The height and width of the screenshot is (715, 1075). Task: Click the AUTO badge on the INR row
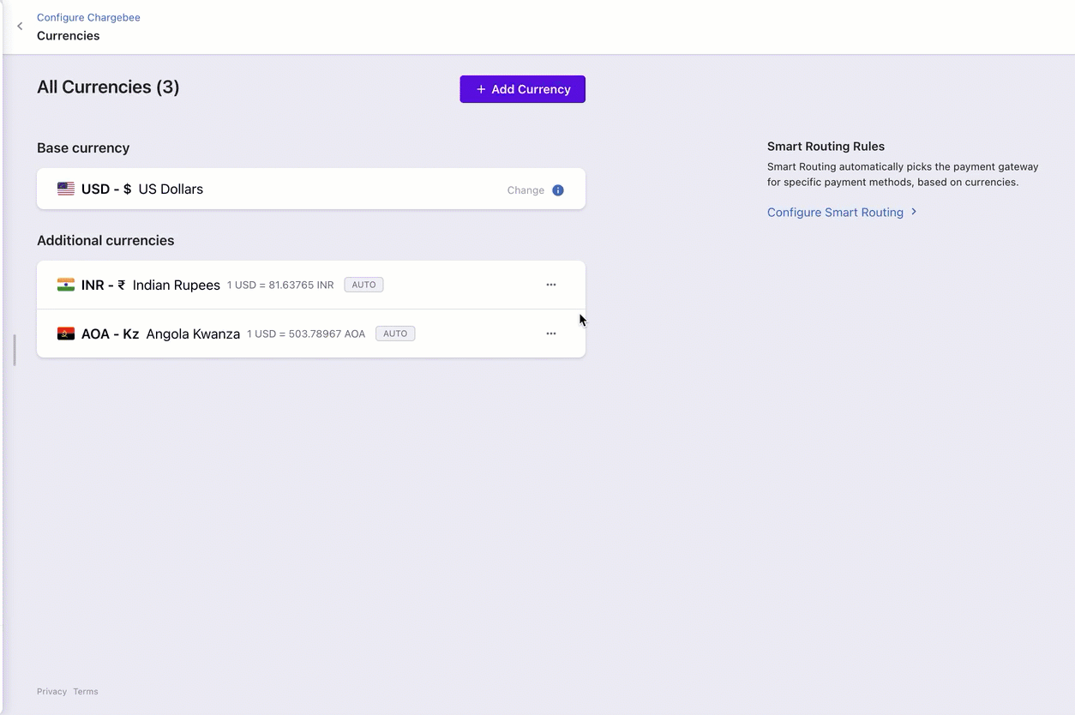(x=363, y=285)
